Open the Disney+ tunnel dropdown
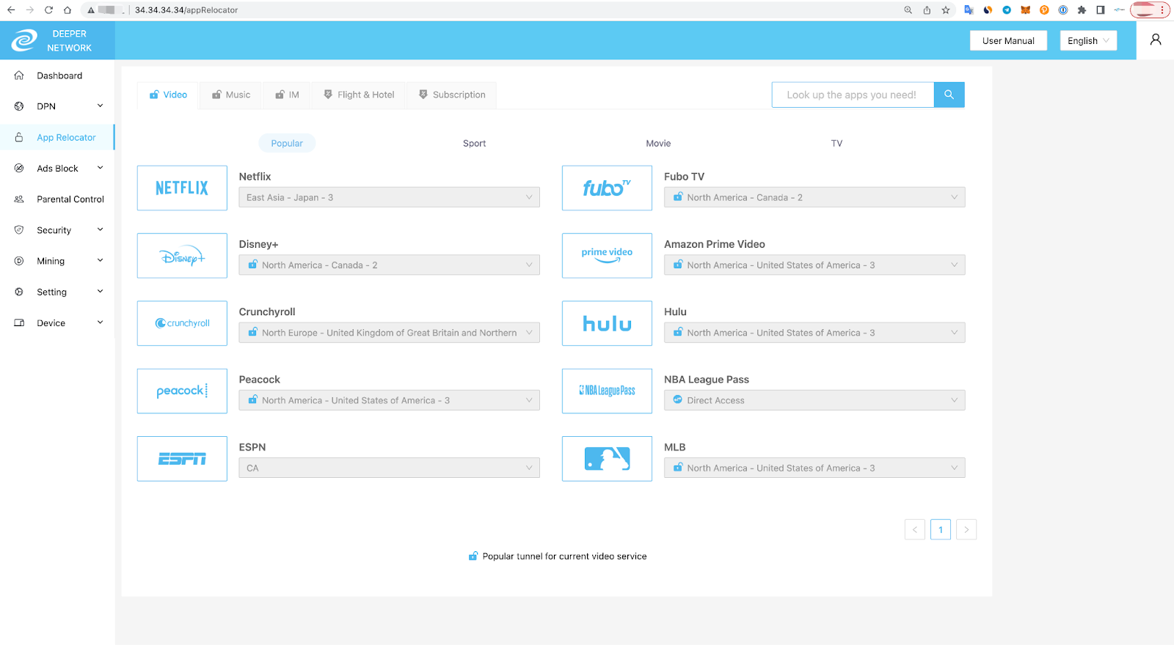This screenshot has height=645, width=1174. 389,265
